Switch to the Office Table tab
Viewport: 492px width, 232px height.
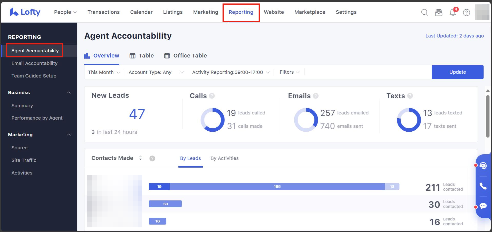pyautogui.click(x=185, y=56)
